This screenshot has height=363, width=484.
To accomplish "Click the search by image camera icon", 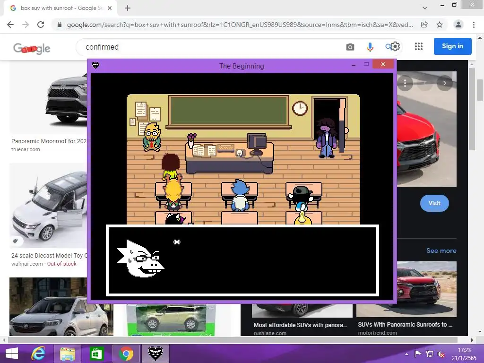I will [350, 47].
